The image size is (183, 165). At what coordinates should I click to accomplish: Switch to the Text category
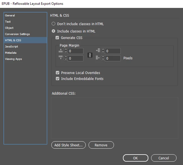pos(25,21)
